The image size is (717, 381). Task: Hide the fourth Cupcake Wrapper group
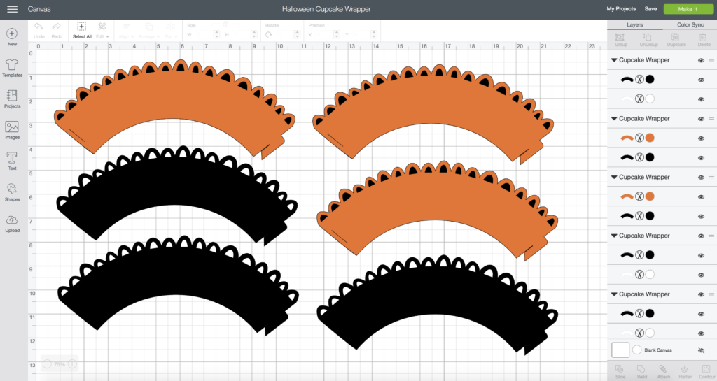(701, 236)
